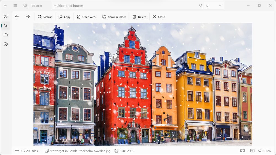Click the 100% zoom level control

click(265, 151)
